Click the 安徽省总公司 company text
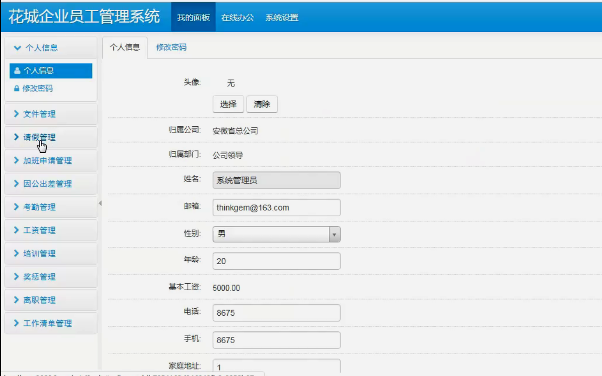This screenshot has height=376, width=602. click(x=235, y=131)
